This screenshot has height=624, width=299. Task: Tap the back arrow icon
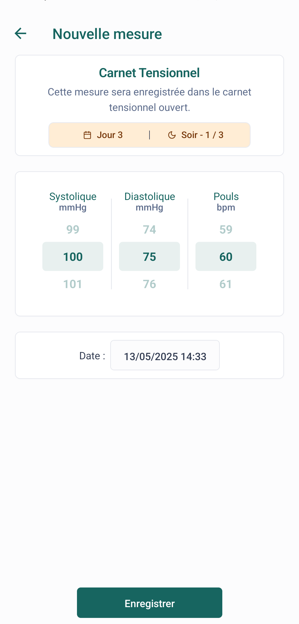coord(20,33)
